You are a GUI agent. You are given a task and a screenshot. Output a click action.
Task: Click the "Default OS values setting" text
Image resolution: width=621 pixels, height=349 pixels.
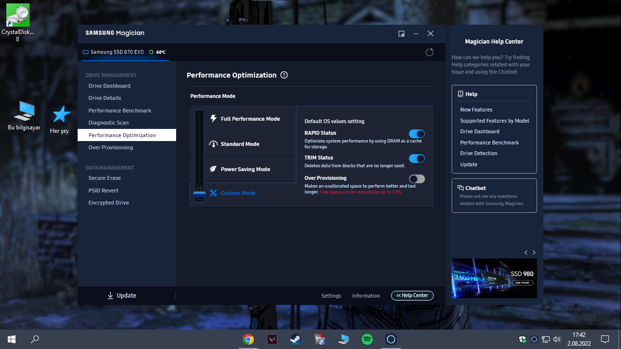tap(334, 121)
